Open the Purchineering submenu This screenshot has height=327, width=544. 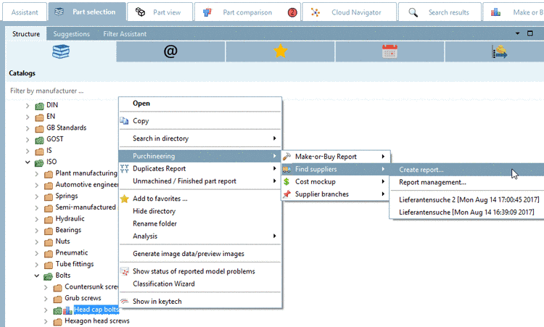tap(200, 156)
